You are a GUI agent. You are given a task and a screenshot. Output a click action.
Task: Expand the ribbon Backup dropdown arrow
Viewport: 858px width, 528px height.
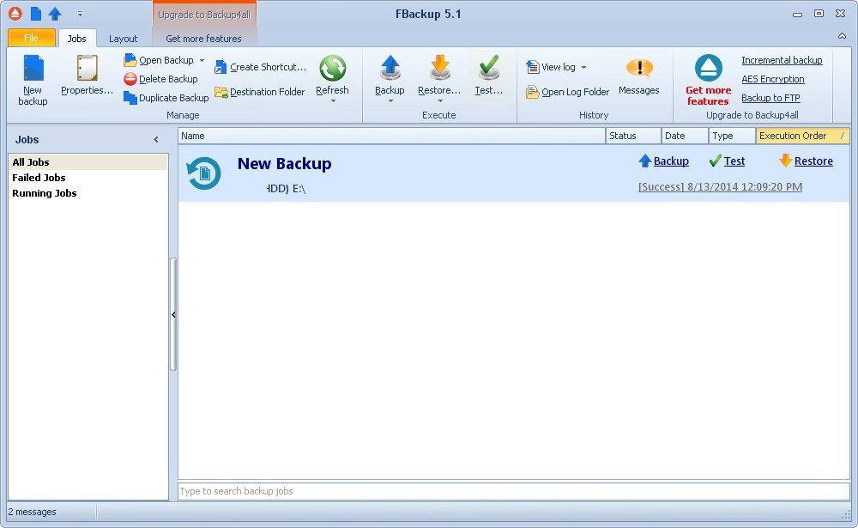pos(390,100)
